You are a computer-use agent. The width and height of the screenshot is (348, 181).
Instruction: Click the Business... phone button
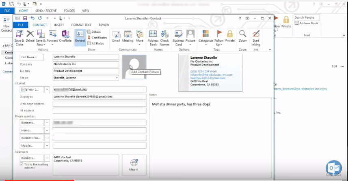32,123
